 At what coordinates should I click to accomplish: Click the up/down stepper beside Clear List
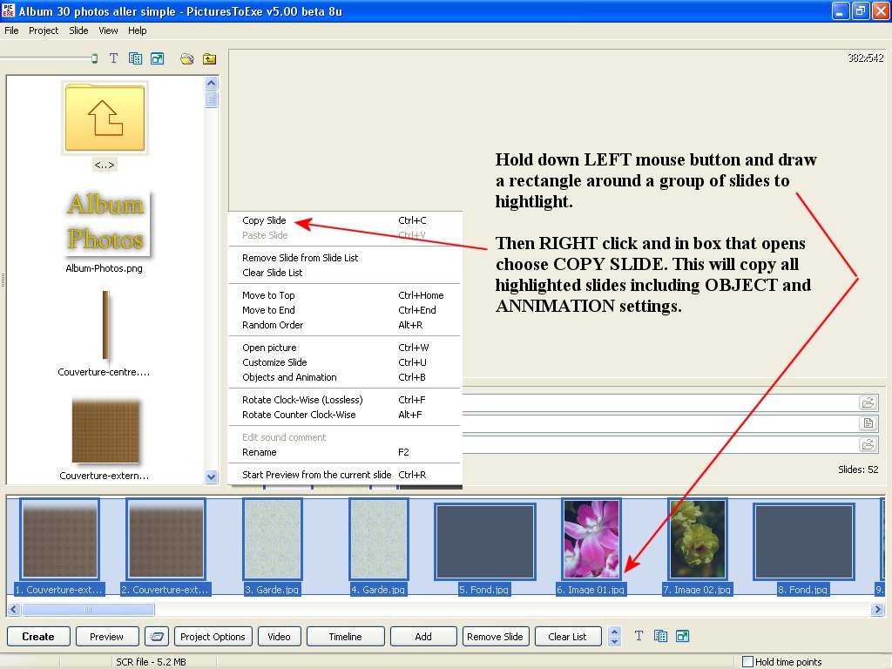[614, 637]
